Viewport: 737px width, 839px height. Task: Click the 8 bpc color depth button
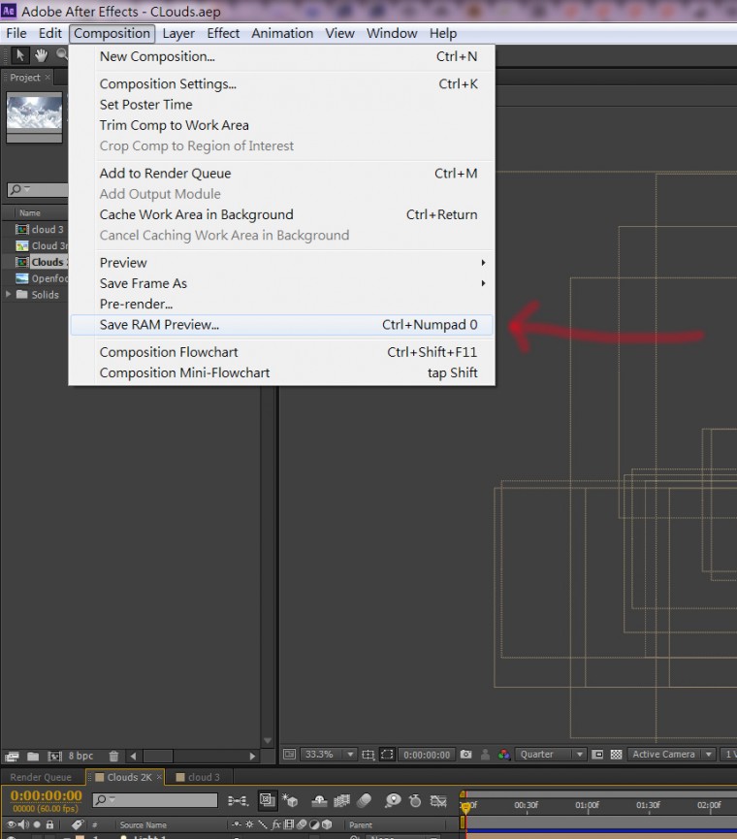click(x=80, y=756)
